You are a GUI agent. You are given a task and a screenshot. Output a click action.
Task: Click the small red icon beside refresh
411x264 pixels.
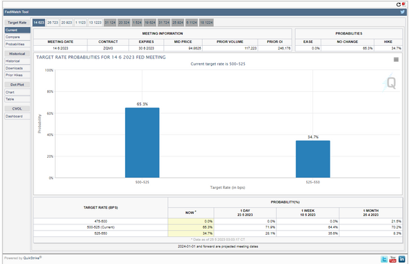(x=403, y=4)
